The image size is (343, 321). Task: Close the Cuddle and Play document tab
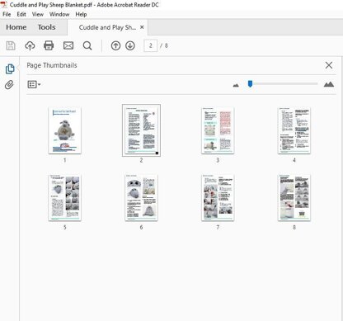(142, 27)
